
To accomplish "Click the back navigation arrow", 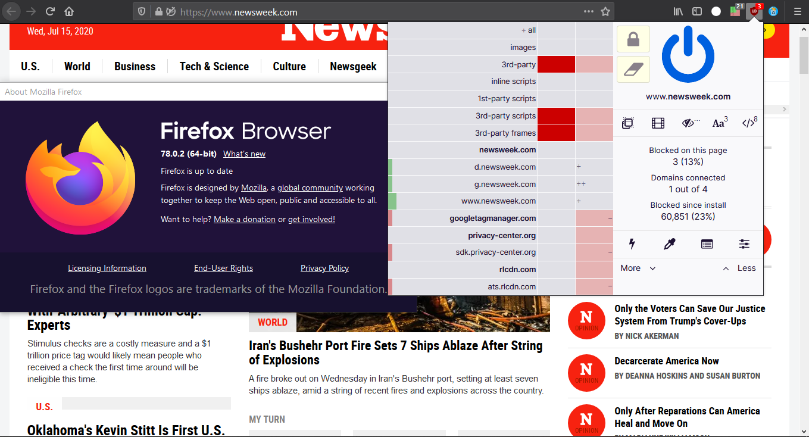I will tap(12, 11).
